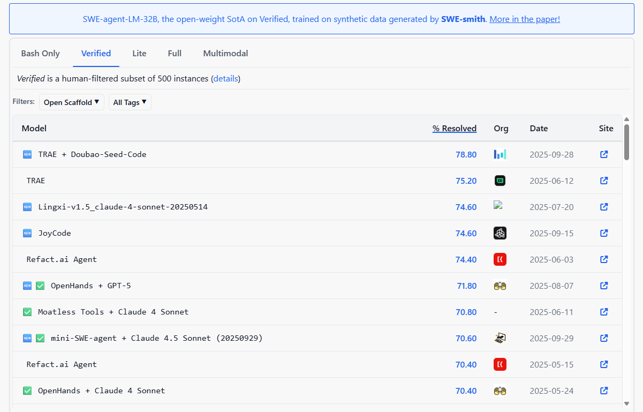Click the date 2025-07-20
Image resolution: width=643 pixels, height=412 pixels.
[551, 207]
